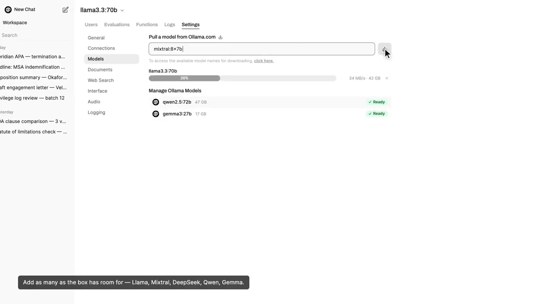Open the 'clause comparison — 3 v' chat
Viewport: 541px width, 304px height.
tap(33, 121)
